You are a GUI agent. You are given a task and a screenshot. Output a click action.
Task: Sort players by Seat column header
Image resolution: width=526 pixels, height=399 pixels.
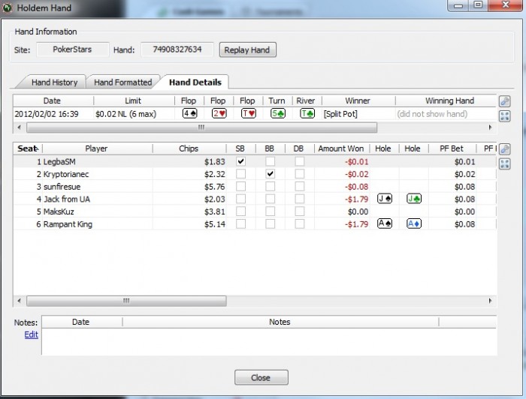tap(29, 148)
